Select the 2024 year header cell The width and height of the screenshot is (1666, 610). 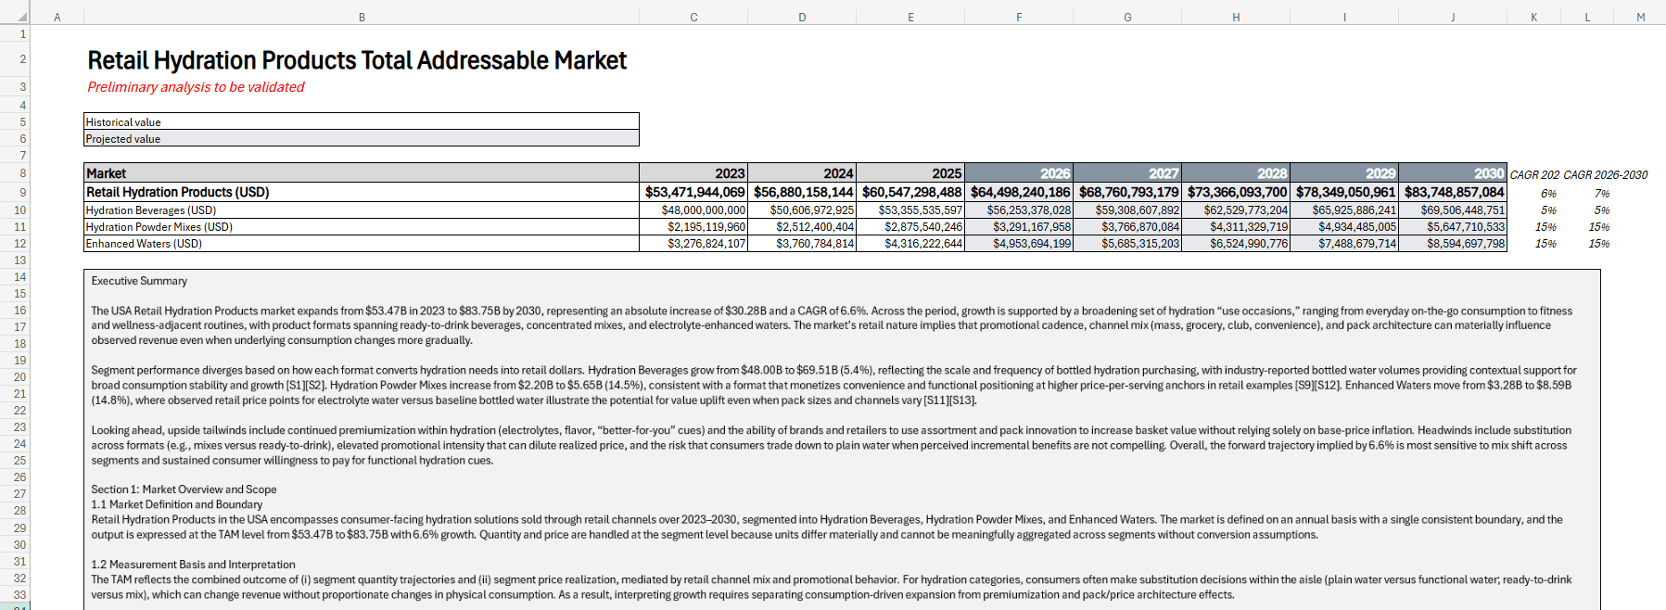[802, 173]
